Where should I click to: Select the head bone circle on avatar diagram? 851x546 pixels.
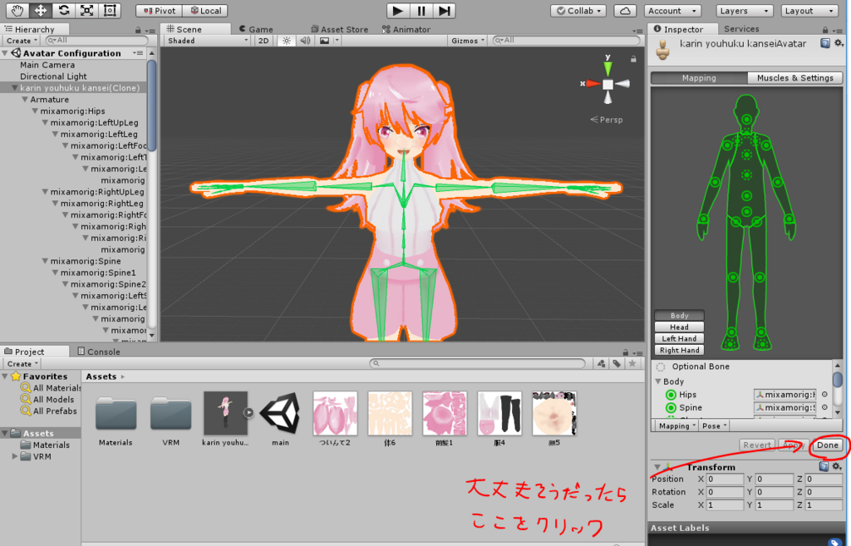pos(747,120)
